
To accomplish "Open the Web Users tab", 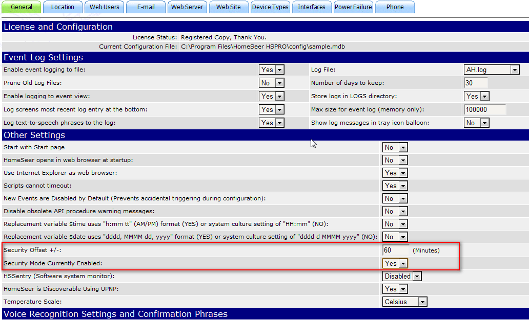I will coord(104,7).
